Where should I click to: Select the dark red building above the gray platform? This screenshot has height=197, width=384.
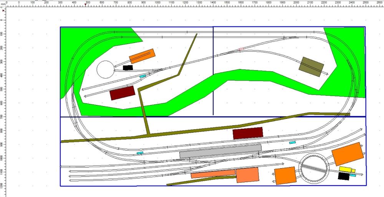[x=248, y=133]
